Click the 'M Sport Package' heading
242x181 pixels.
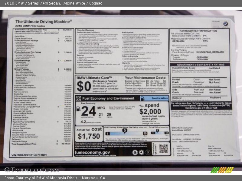21,69
